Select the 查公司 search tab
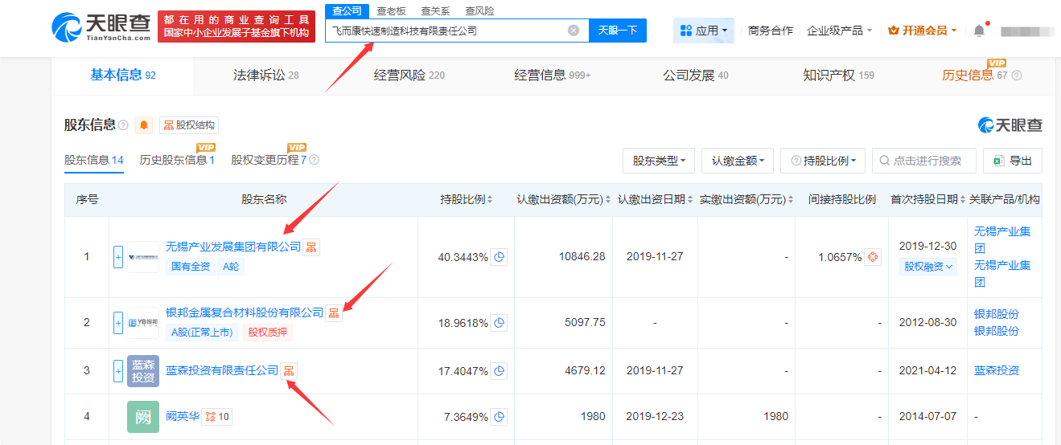 (x=347, y=10)
